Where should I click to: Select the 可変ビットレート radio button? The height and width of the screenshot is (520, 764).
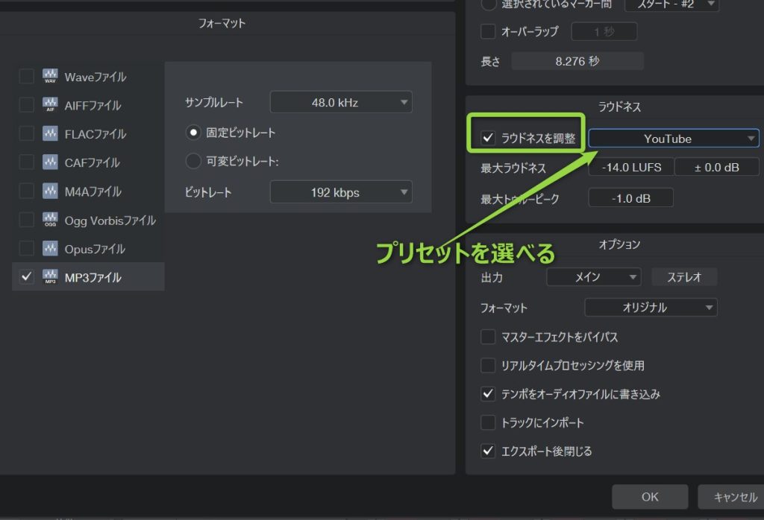click(193, 161)
